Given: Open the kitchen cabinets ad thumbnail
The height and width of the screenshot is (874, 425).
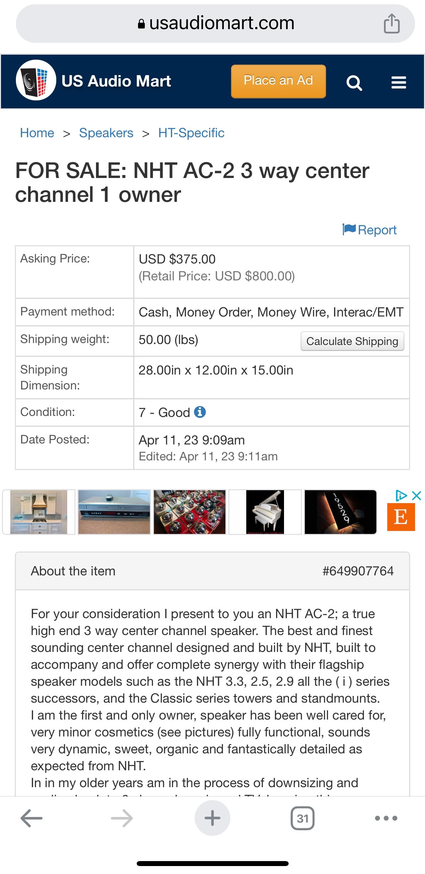Looking at the screenshot, I should coord(39,512).
